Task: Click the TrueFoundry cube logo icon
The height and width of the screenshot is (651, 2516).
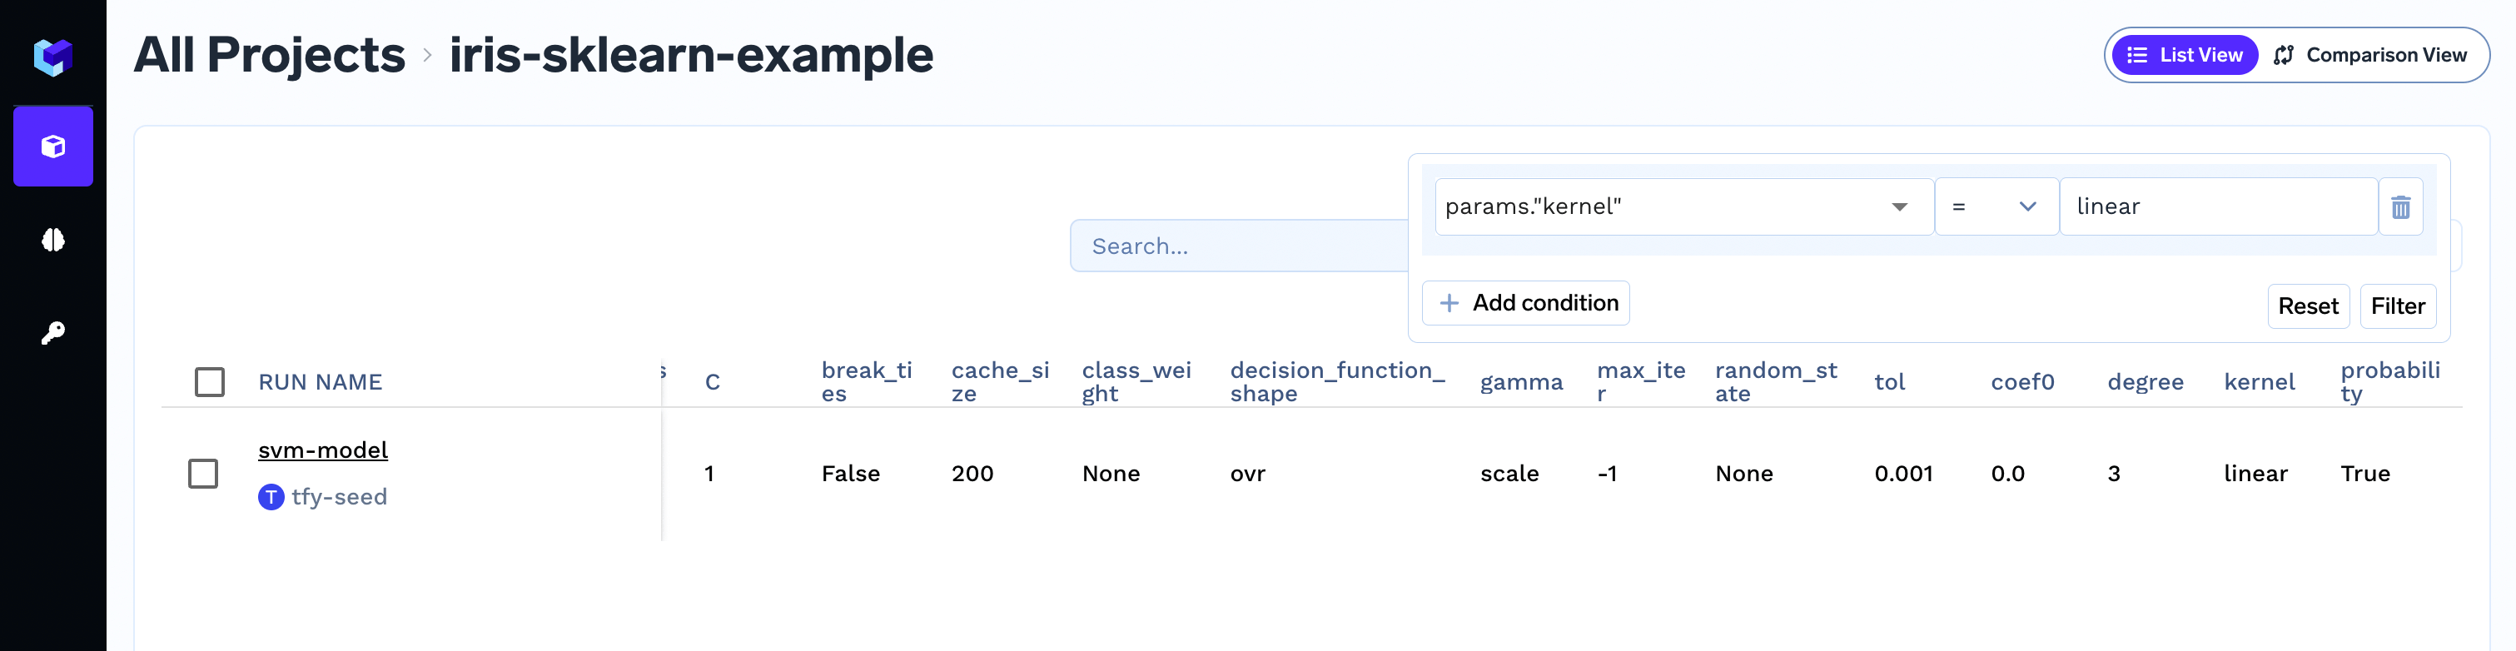Action: (x=52, y=57)
